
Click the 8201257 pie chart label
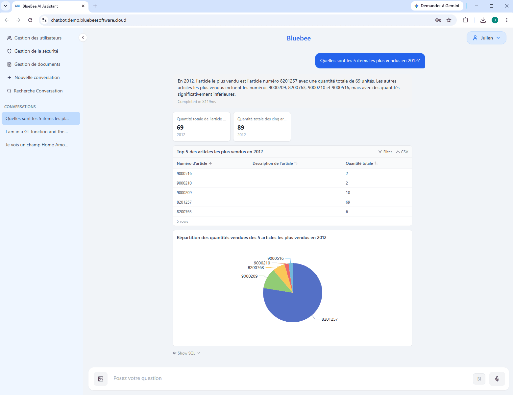pos(330,319)
